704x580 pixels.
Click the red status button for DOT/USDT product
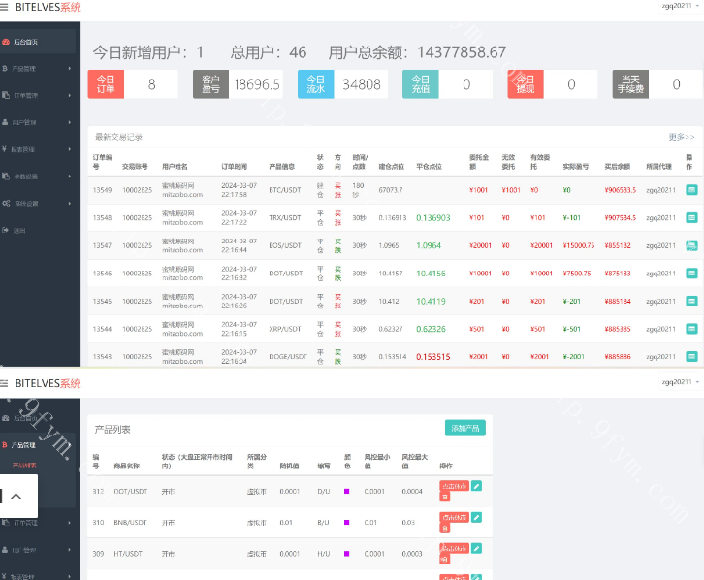pos(454,486)
